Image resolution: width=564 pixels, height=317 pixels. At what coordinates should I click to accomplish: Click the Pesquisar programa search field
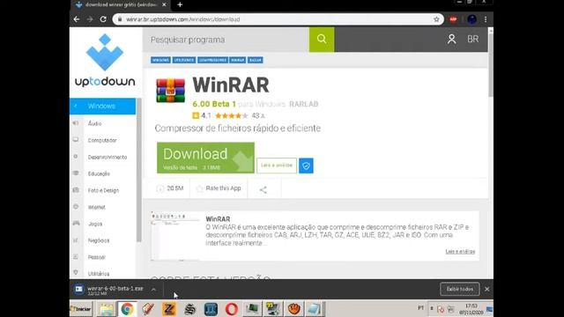pos(226,40)
